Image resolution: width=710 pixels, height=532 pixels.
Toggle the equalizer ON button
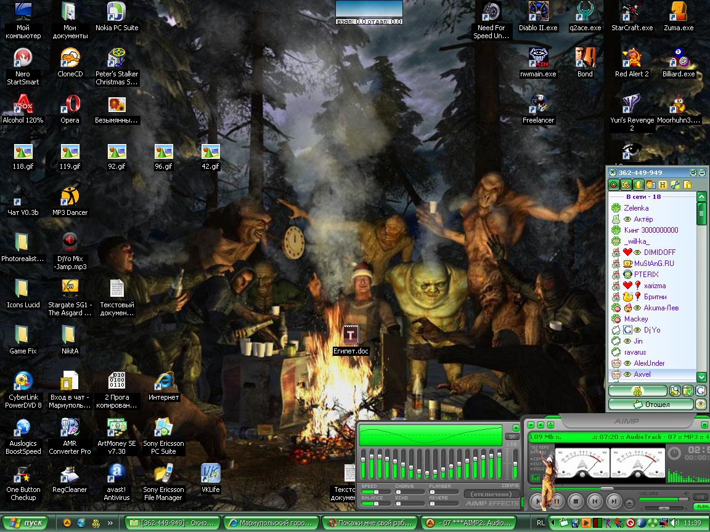coord(512,437)
